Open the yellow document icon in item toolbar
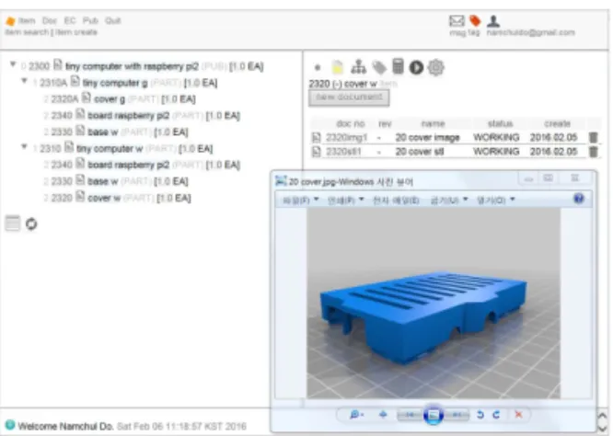 coord(338,67)
